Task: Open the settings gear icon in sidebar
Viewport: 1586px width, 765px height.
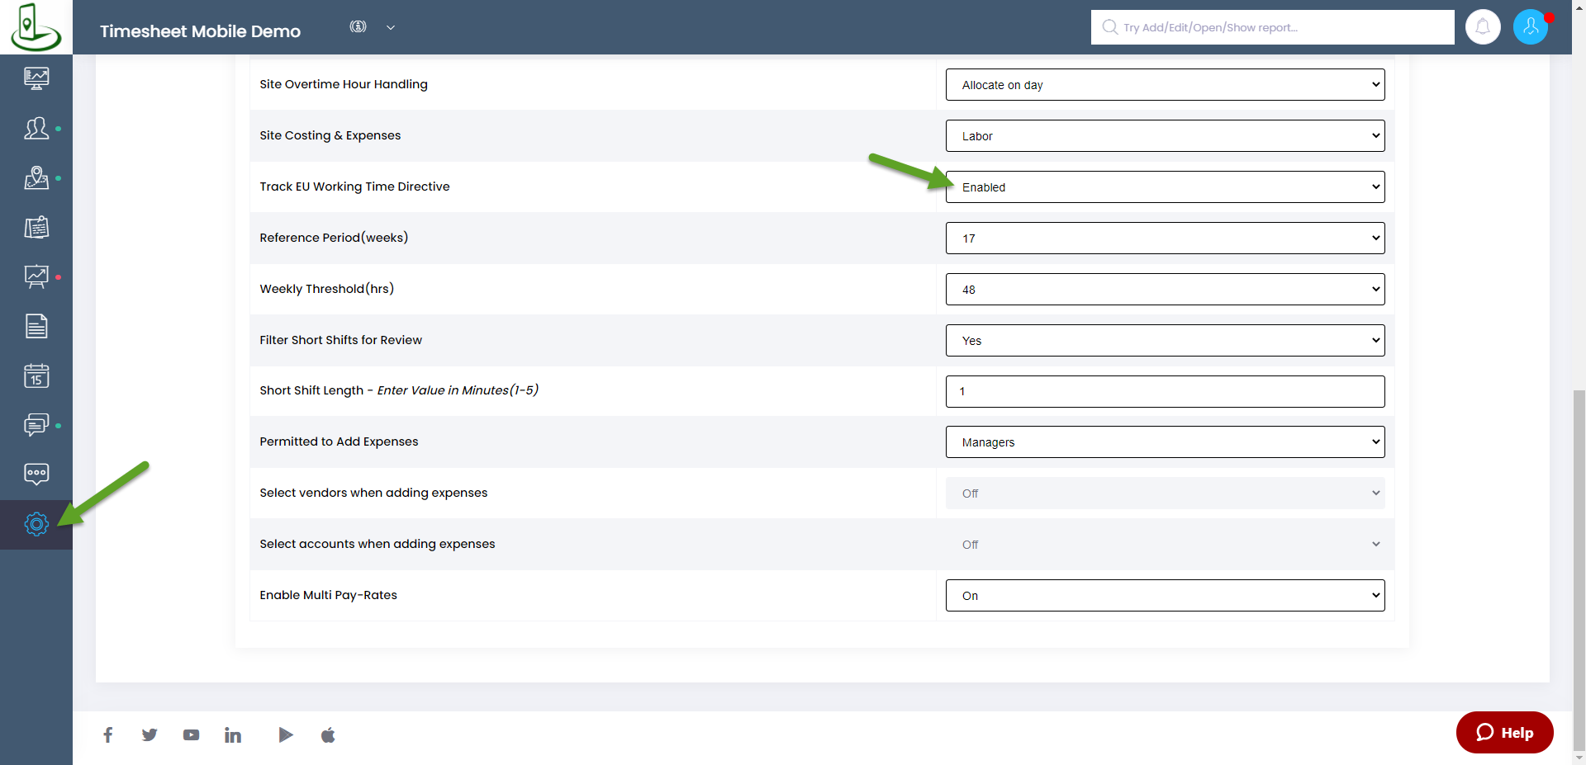Action: [x=36, y=524]
